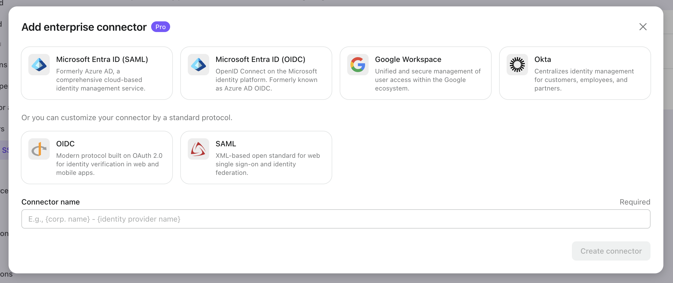Image resolution: width=673 pixels, height=283 pixels.
Task: Click the Microsoft Entra ID (SAML) logo icon
Action: click(39, 65)
